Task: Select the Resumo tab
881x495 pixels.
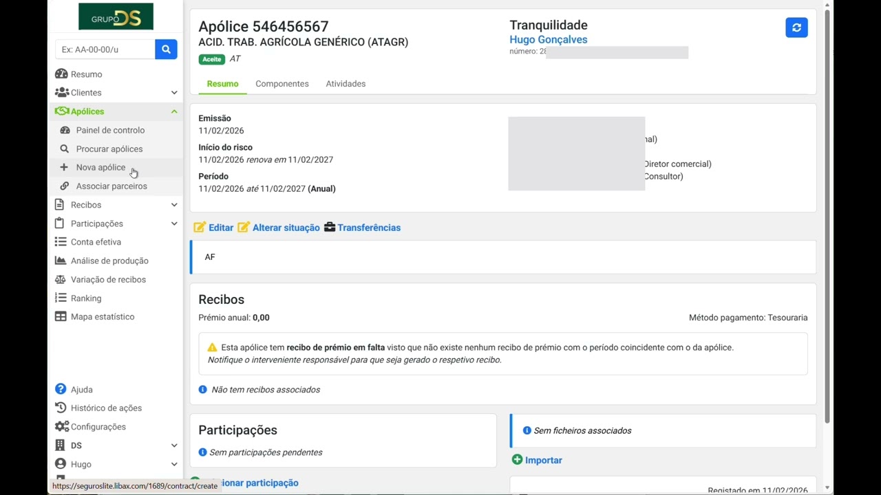Action: click(x=222, y=84)
